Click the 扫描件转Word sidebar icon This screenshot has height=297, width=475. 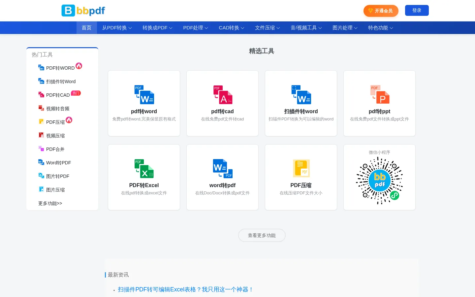click(x=41, y=81)
